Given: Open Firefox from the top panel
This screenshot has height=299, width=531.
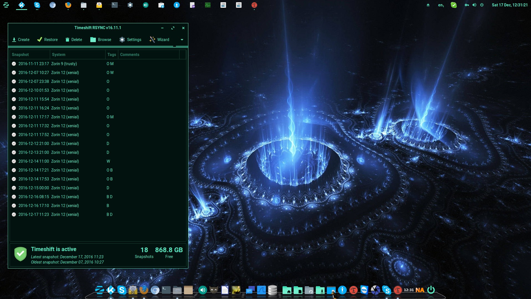Looking at the screenshot, I should (68, 5).
